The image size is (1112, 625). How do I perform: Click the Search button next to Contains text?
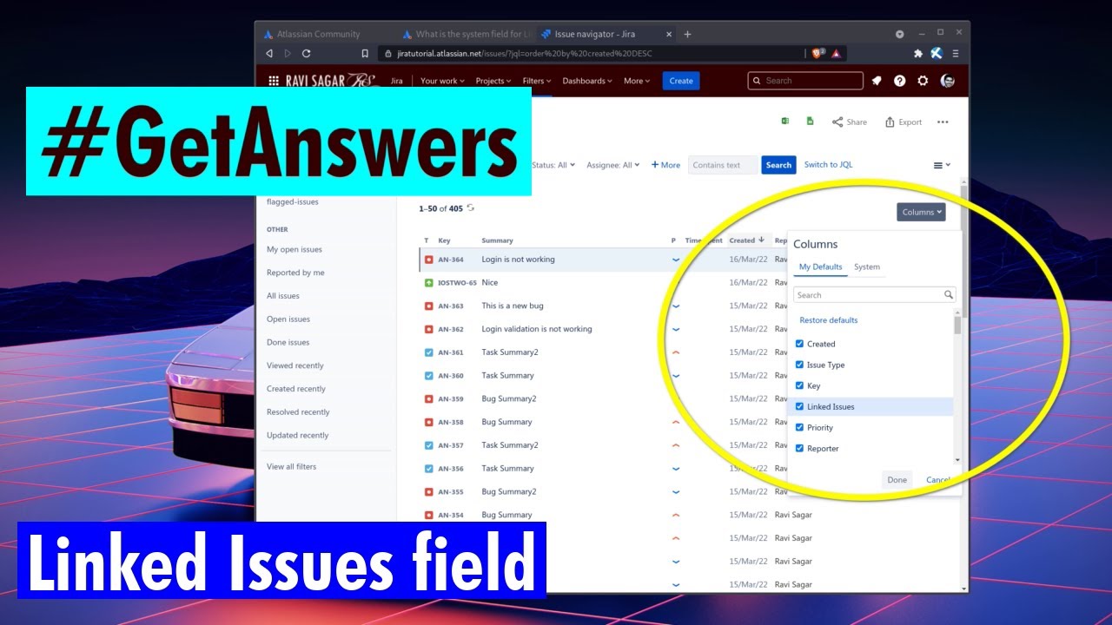778,165
